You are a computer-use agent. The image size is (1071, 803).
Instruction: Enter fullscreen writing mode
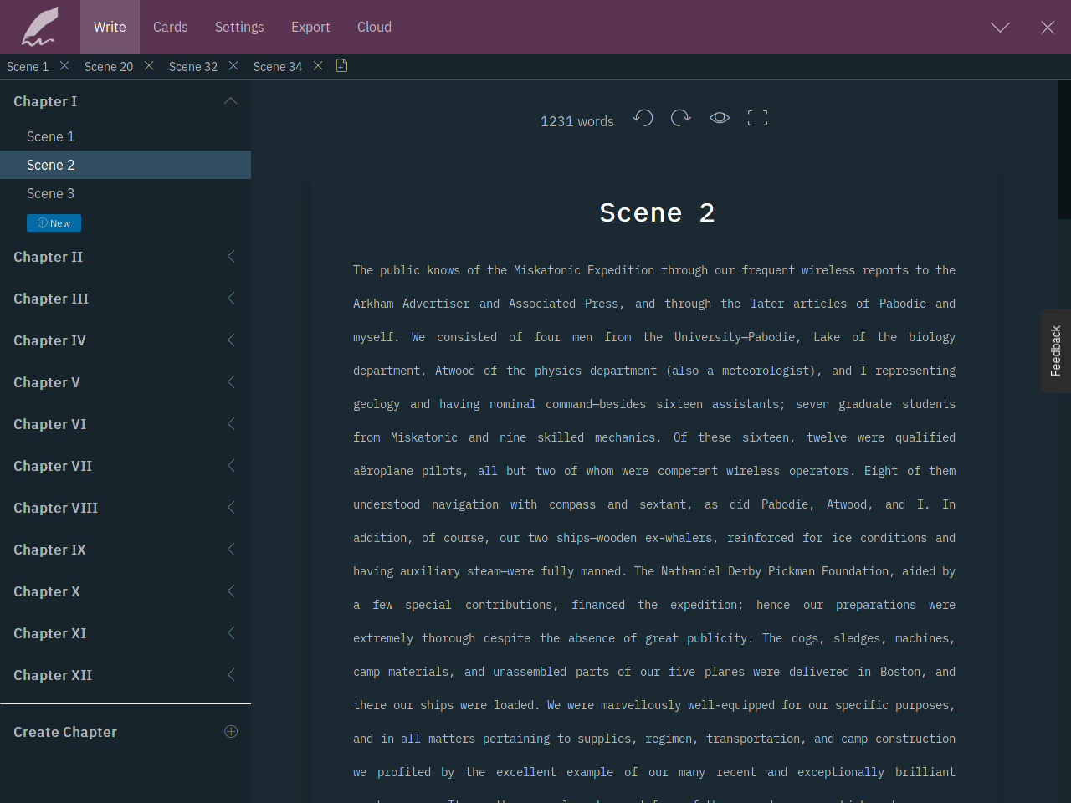tap(757, 118)
